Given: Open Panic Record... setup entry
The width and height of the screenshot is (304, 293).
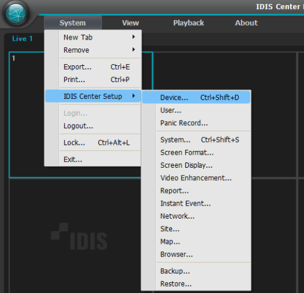Looking at the screenshot, I should point(196,123).
